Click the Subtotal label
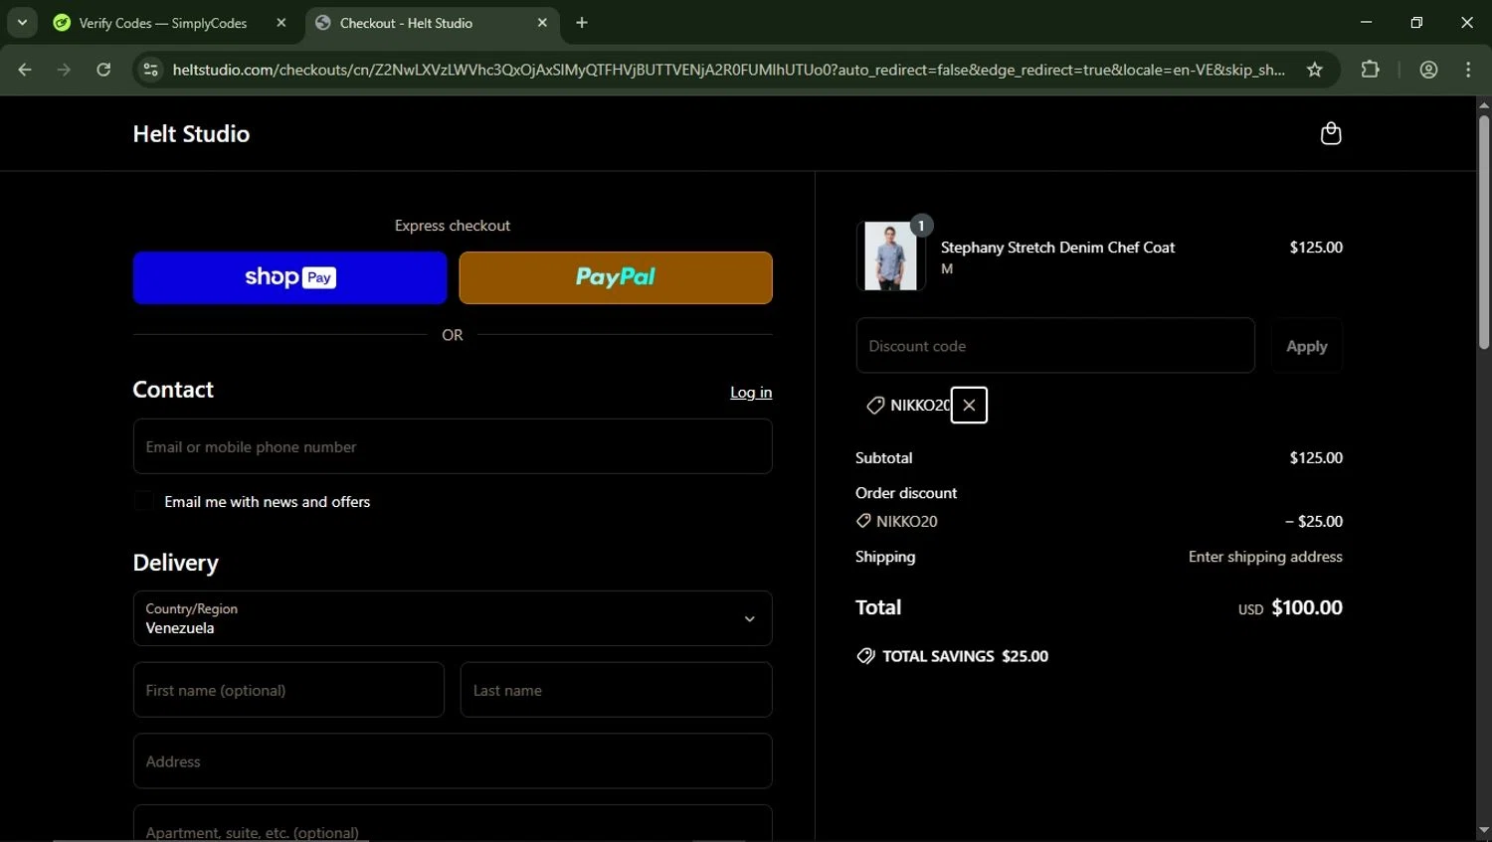The image size is (1492, 842). (884, 458)
